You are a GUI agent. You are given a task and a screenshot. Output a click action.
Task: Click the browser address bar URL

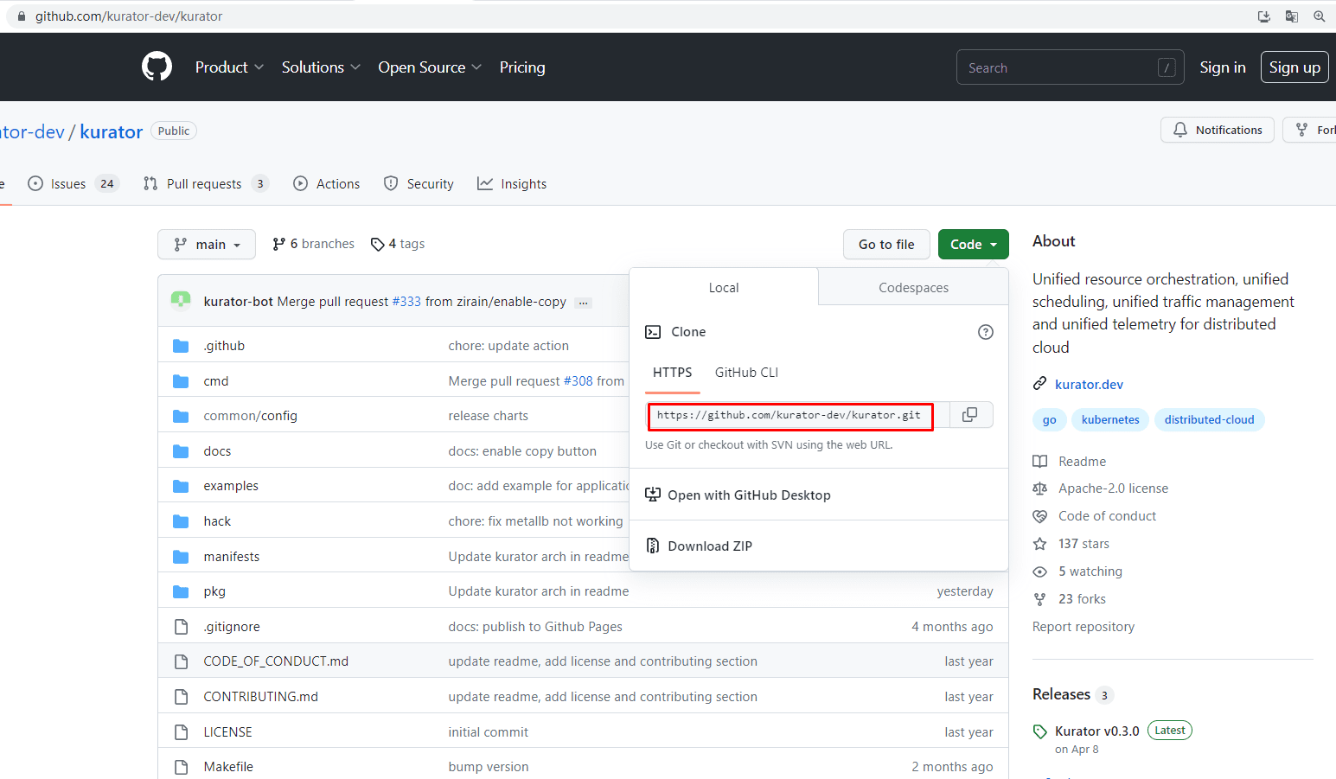tap(129, 16)
